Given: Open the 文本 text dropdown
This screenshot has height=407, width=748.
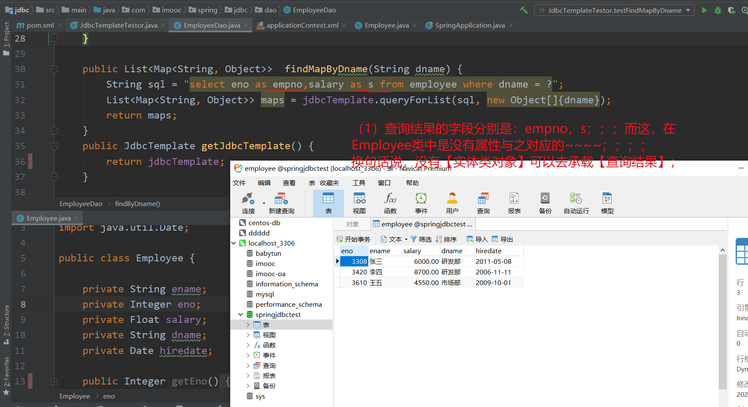Looking at the screenshot, I should tap(394, 240).
